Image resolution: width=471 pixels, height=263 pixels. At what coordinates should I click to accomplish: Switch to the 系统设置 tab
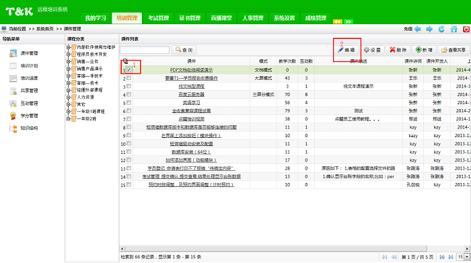[284, 18]
